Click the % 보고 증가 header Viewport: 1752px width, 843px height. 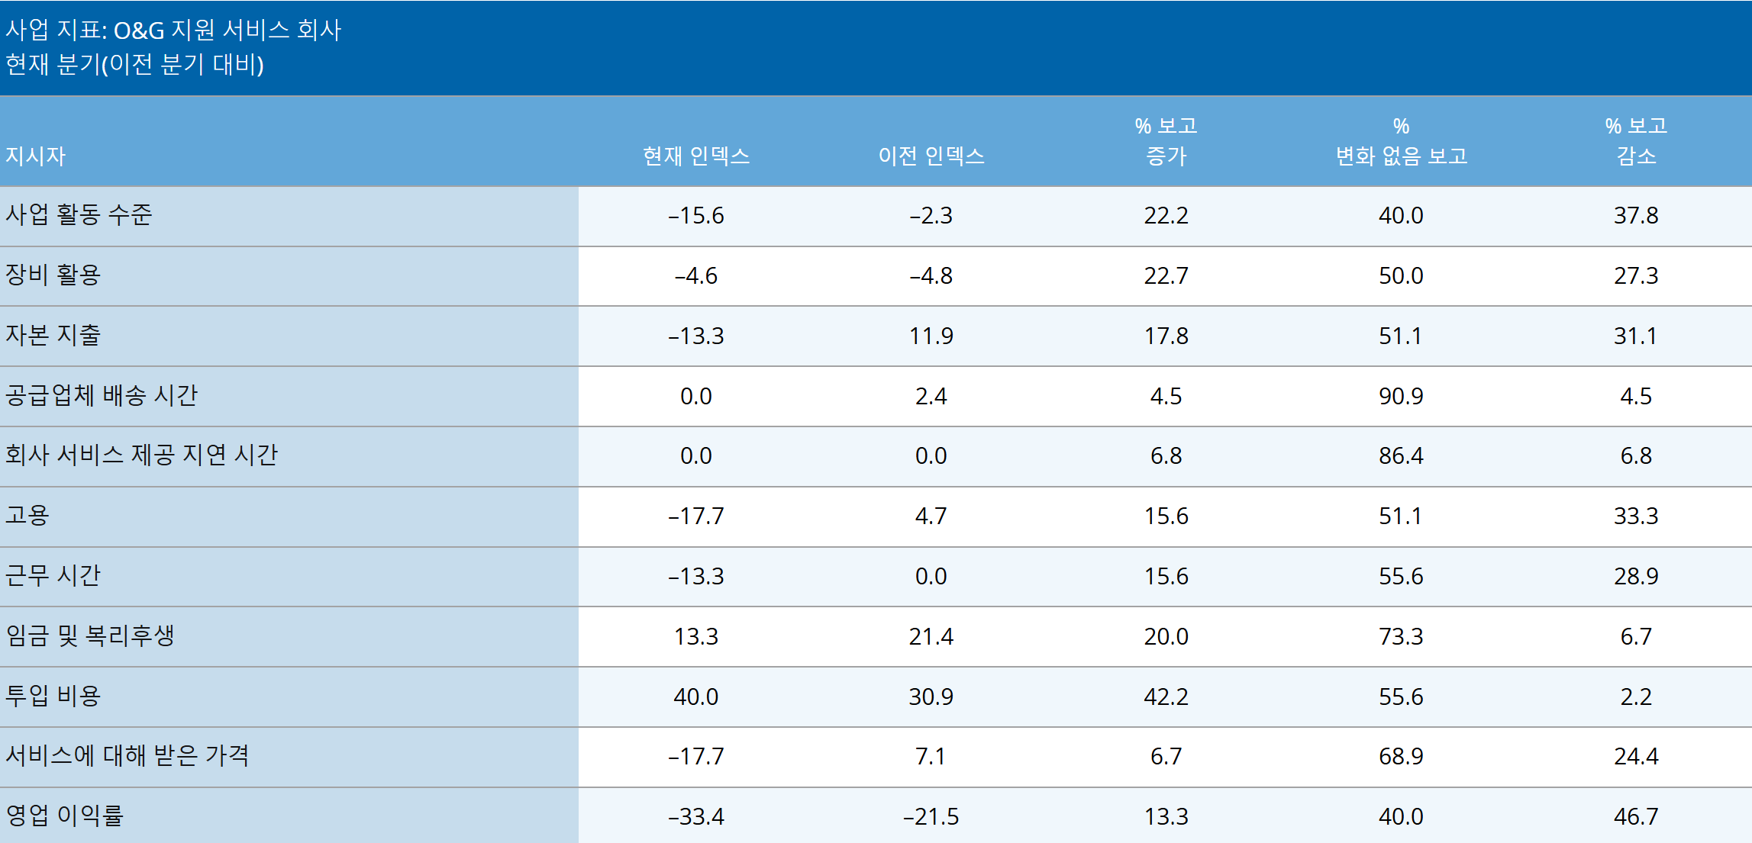tap(1166, 141)
